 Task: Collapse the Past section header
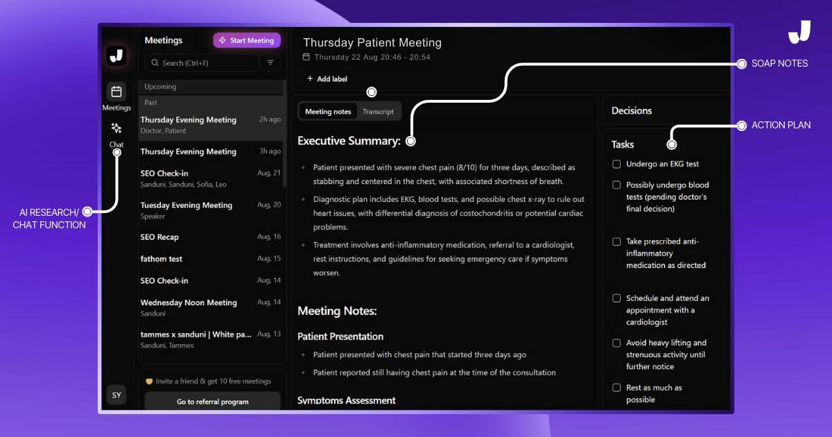[211, 102]
